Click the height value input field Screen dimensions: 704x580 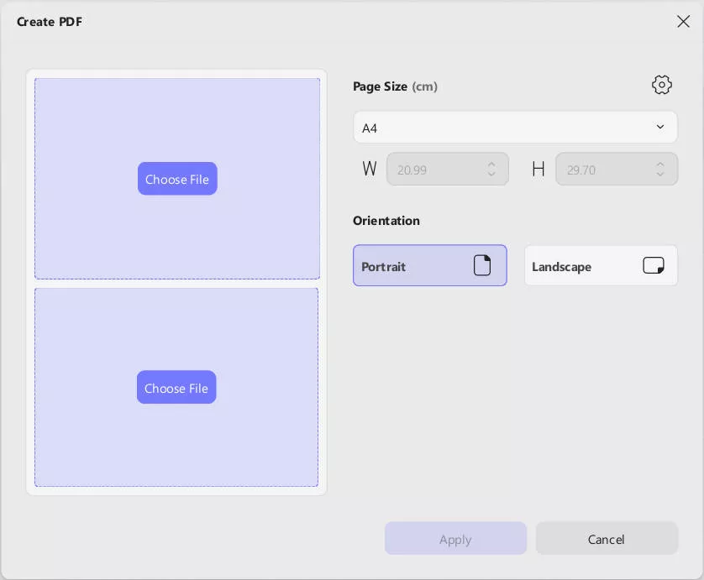point(605,169)
